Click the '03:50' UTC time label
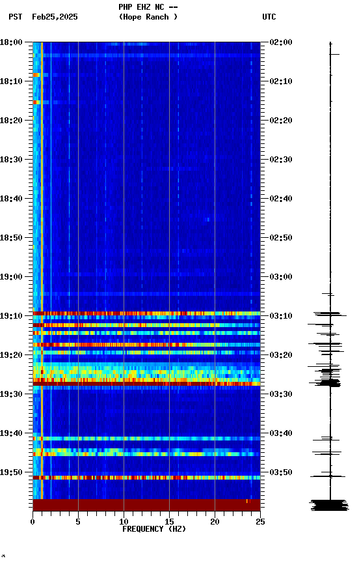 281,473
